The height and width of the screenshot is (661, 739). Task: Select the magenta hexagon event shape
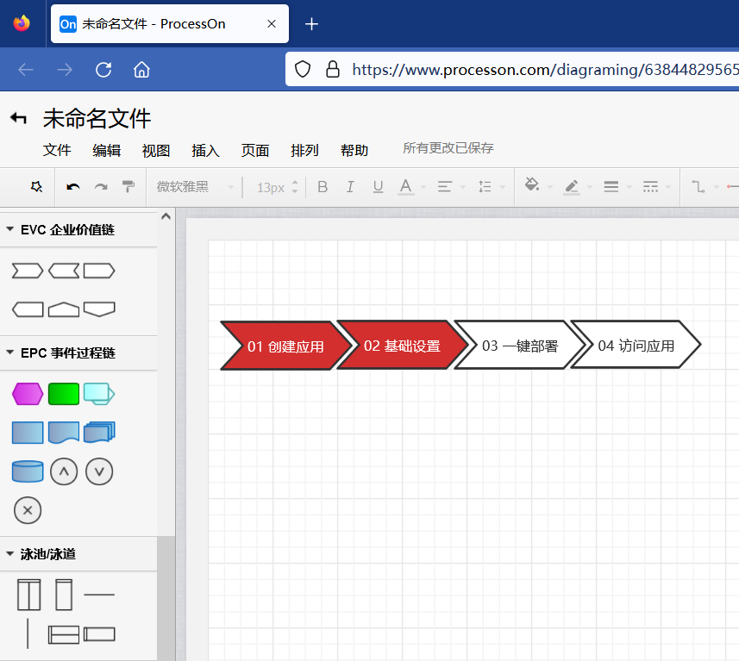coord(27,393)
